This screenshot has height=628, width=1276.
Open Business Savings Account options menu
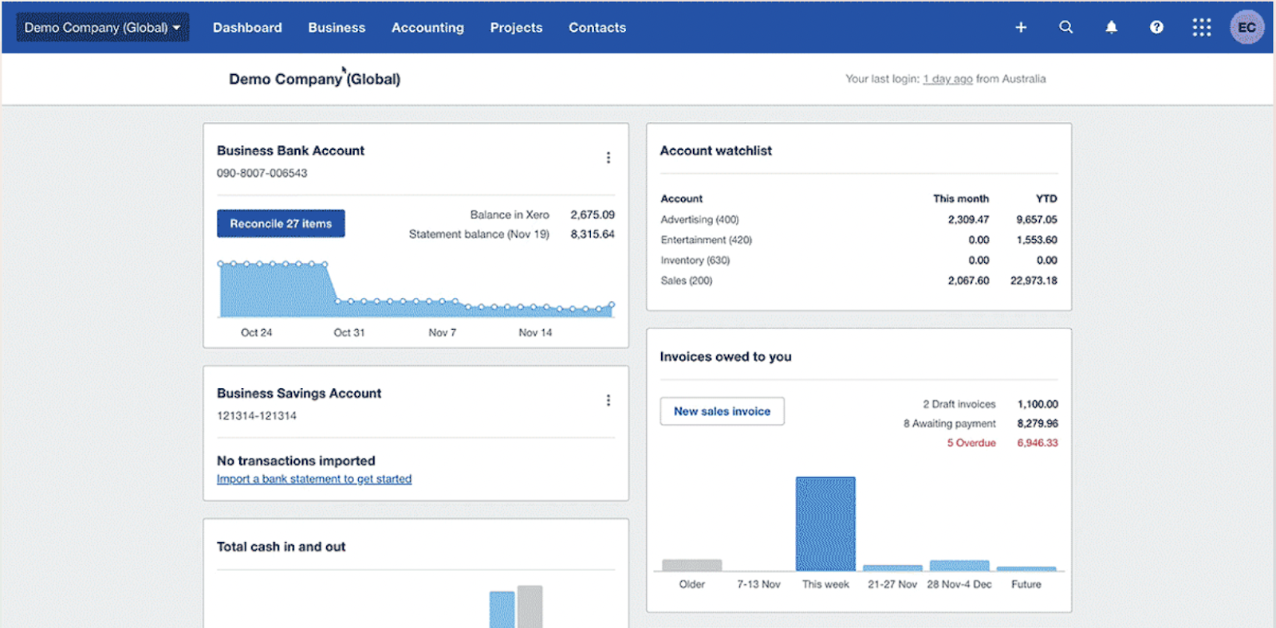(608, 400)
